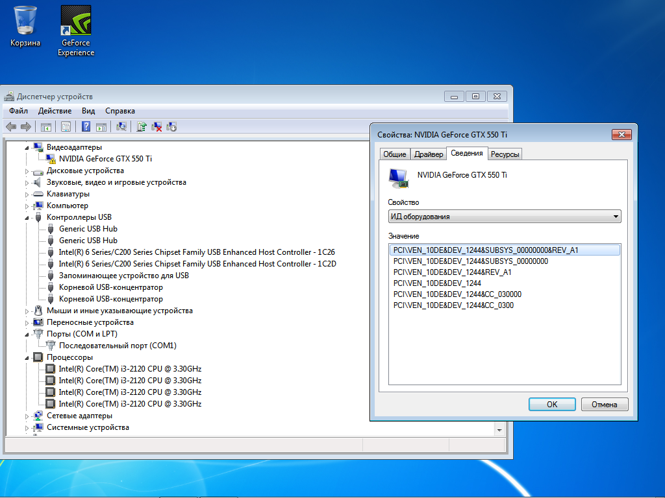Collapse the Видеоадаптеры tree node

pos(27,148)
